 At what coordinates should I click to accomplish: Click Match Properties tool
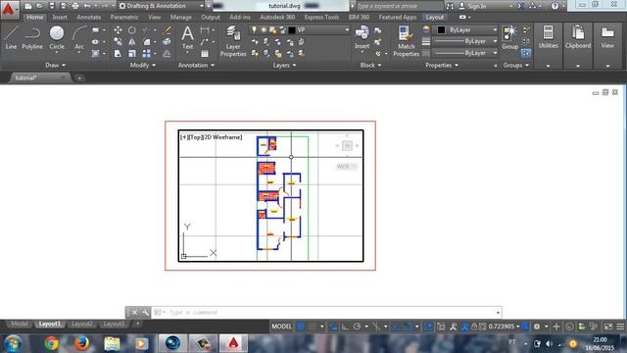pos(406,41)
